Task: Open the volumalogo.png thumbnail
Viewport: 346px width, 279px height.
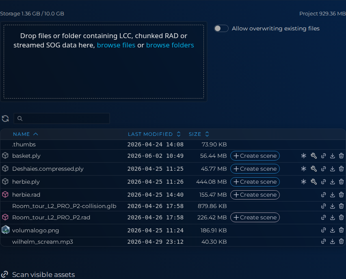Action: pyautogui.click(x=6, y=230)
